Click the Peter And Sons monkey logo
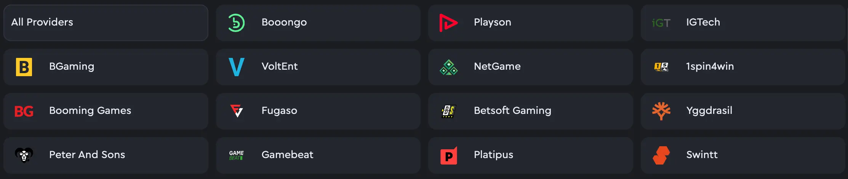The width and height of the screenshot is (848, 179). click(24, 155)
